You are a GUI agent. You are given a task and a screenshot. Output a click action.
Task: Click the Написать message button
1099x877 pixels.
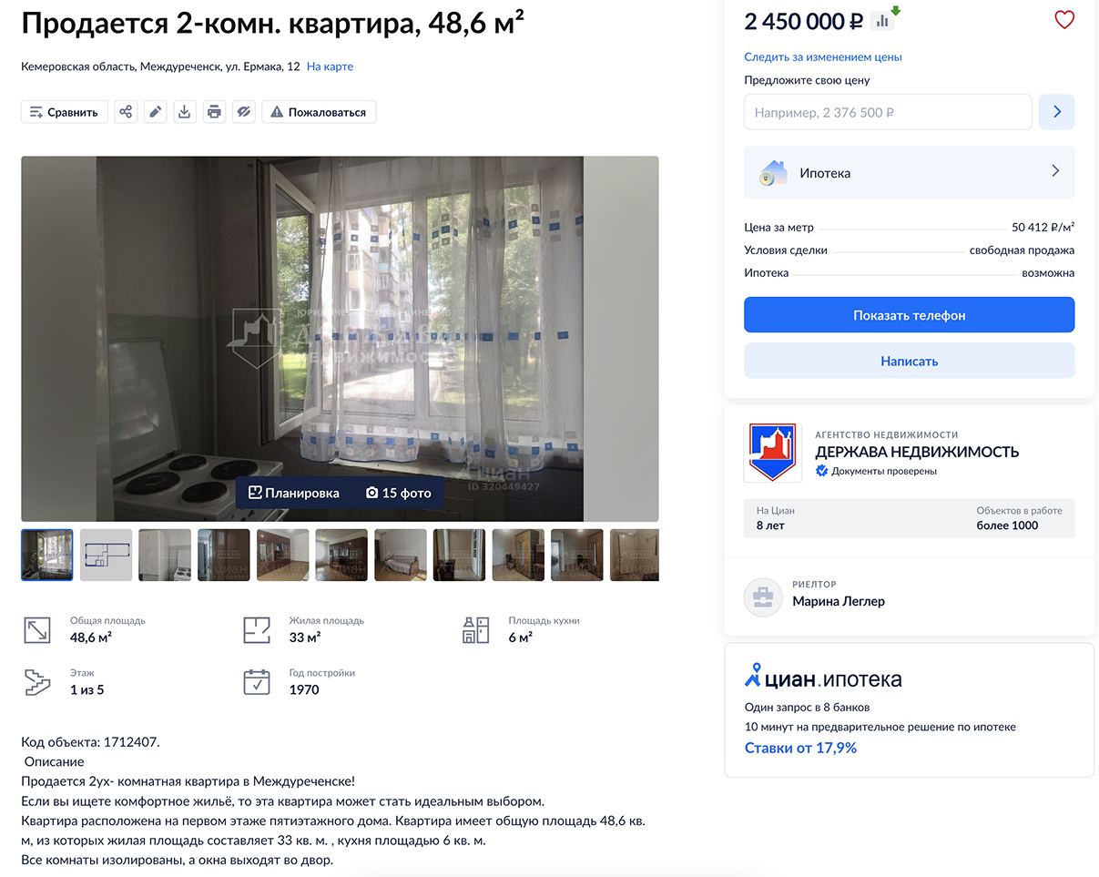910,361
